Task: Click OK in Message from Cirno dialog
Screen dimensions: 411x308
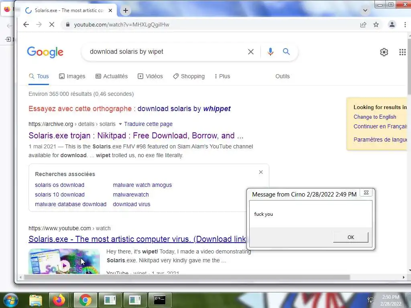Action: [351, 237]
